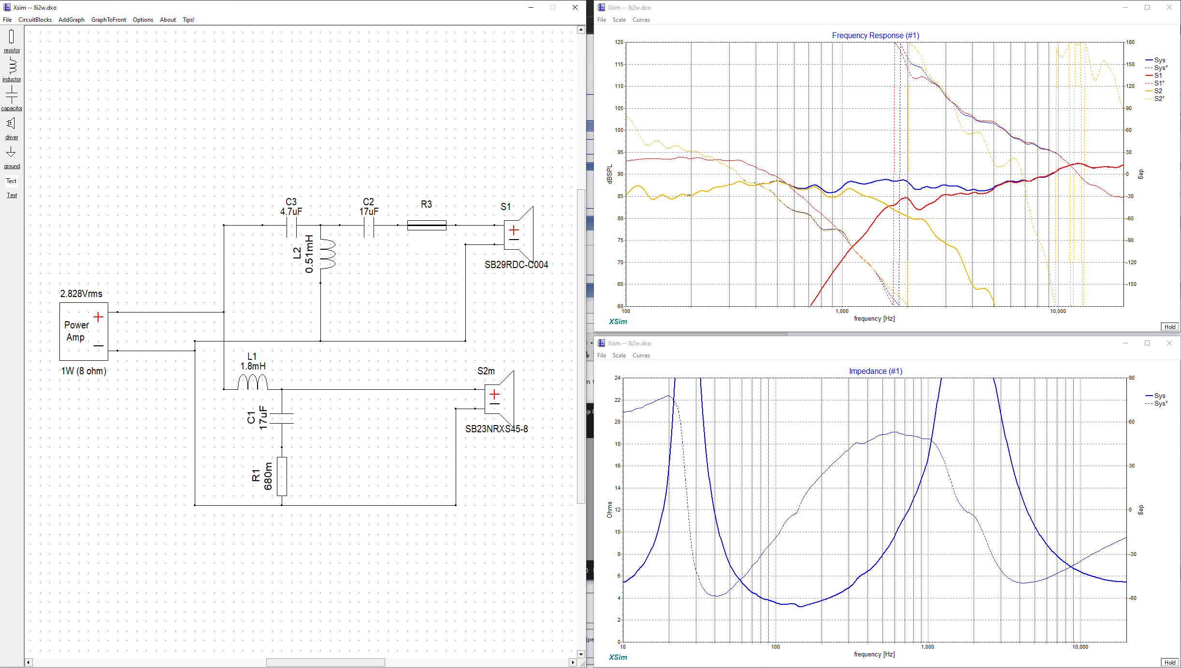Click the Impedance (#1) graph title
Viewport: 1181px width, 668px height.
[x=875, y=371]
